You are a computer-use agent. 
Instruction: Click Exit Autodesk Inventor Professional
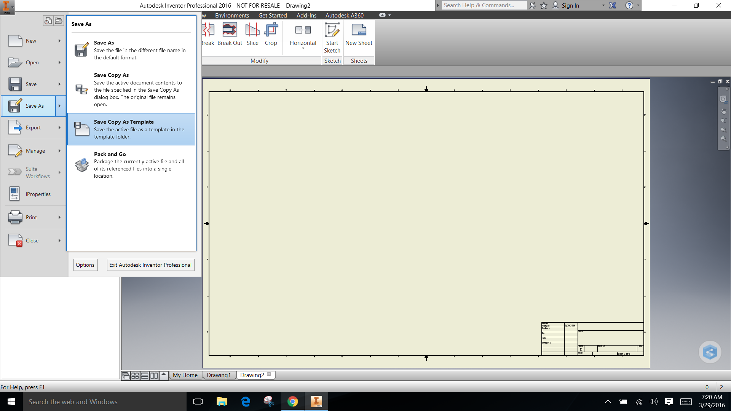click(x=150, y=264)
